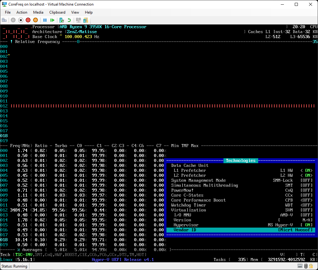Click the greyed-out Enhanced Session icon

[x=78, y=20]
